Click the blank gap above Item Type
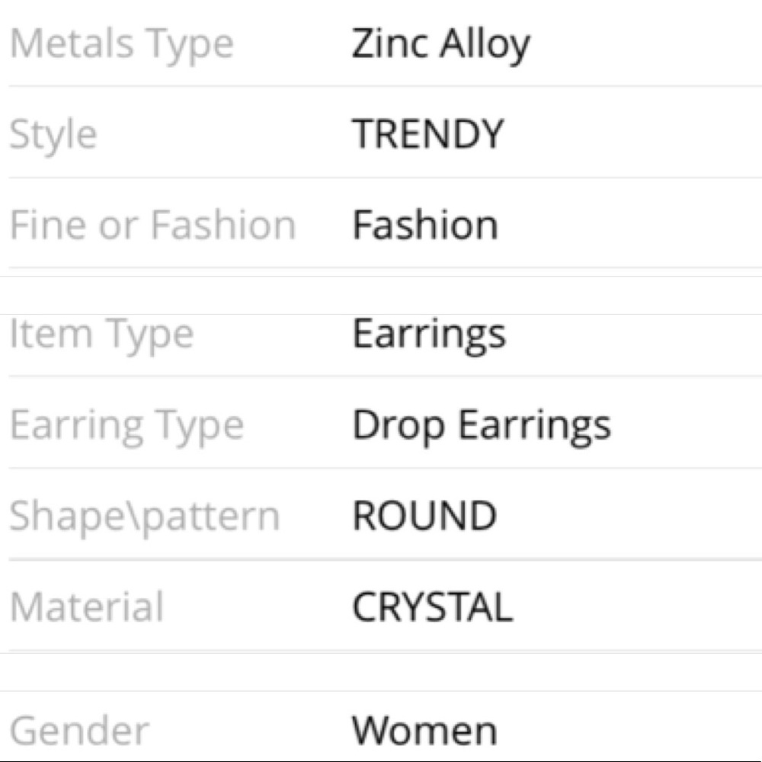Viewport: 762px width, 762px height. [381, 296]
